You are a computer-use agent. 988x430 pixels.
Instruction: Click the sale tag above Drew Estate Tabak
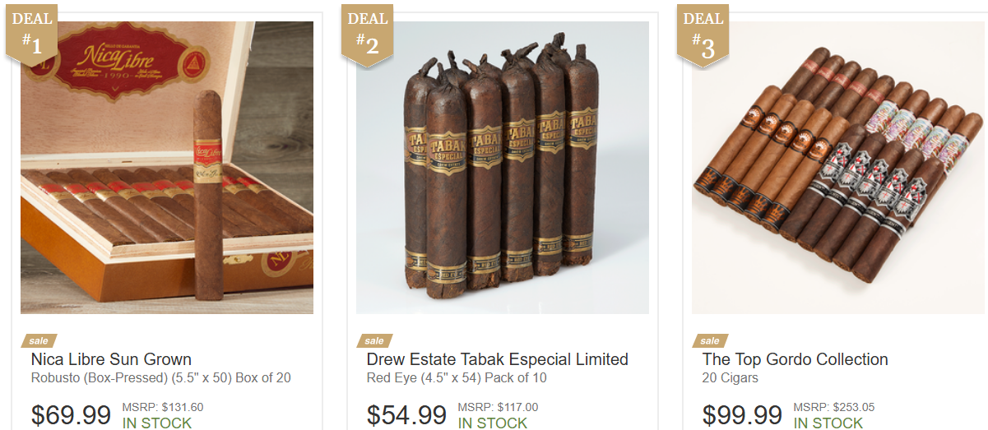pos(374,340)
